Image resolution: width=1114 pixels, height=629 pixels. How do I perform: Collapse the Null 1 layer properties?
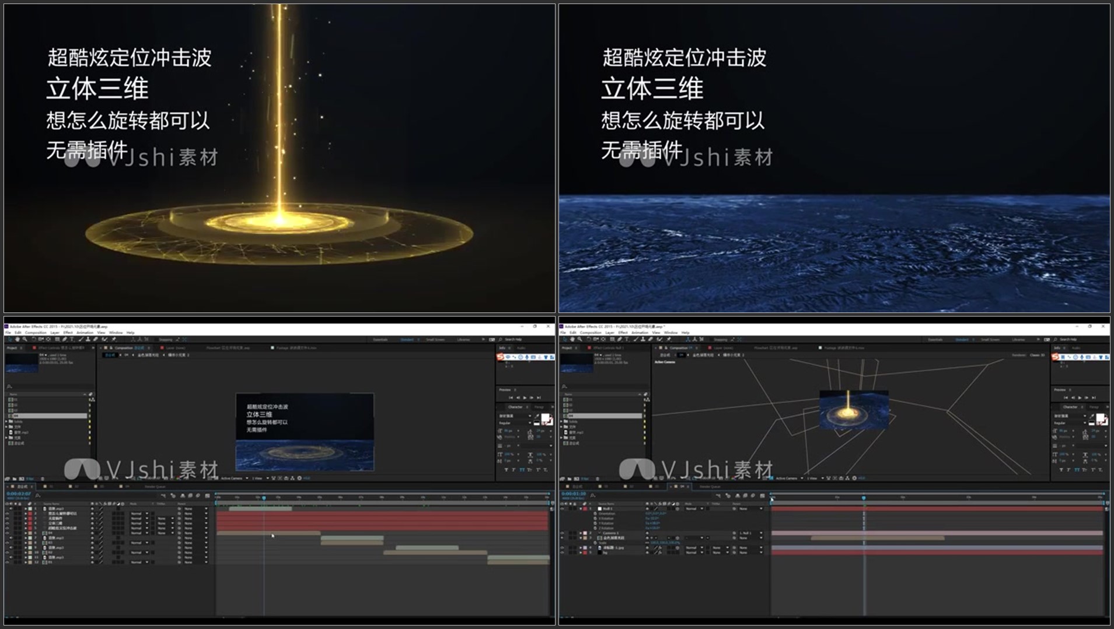coord(581,509)
